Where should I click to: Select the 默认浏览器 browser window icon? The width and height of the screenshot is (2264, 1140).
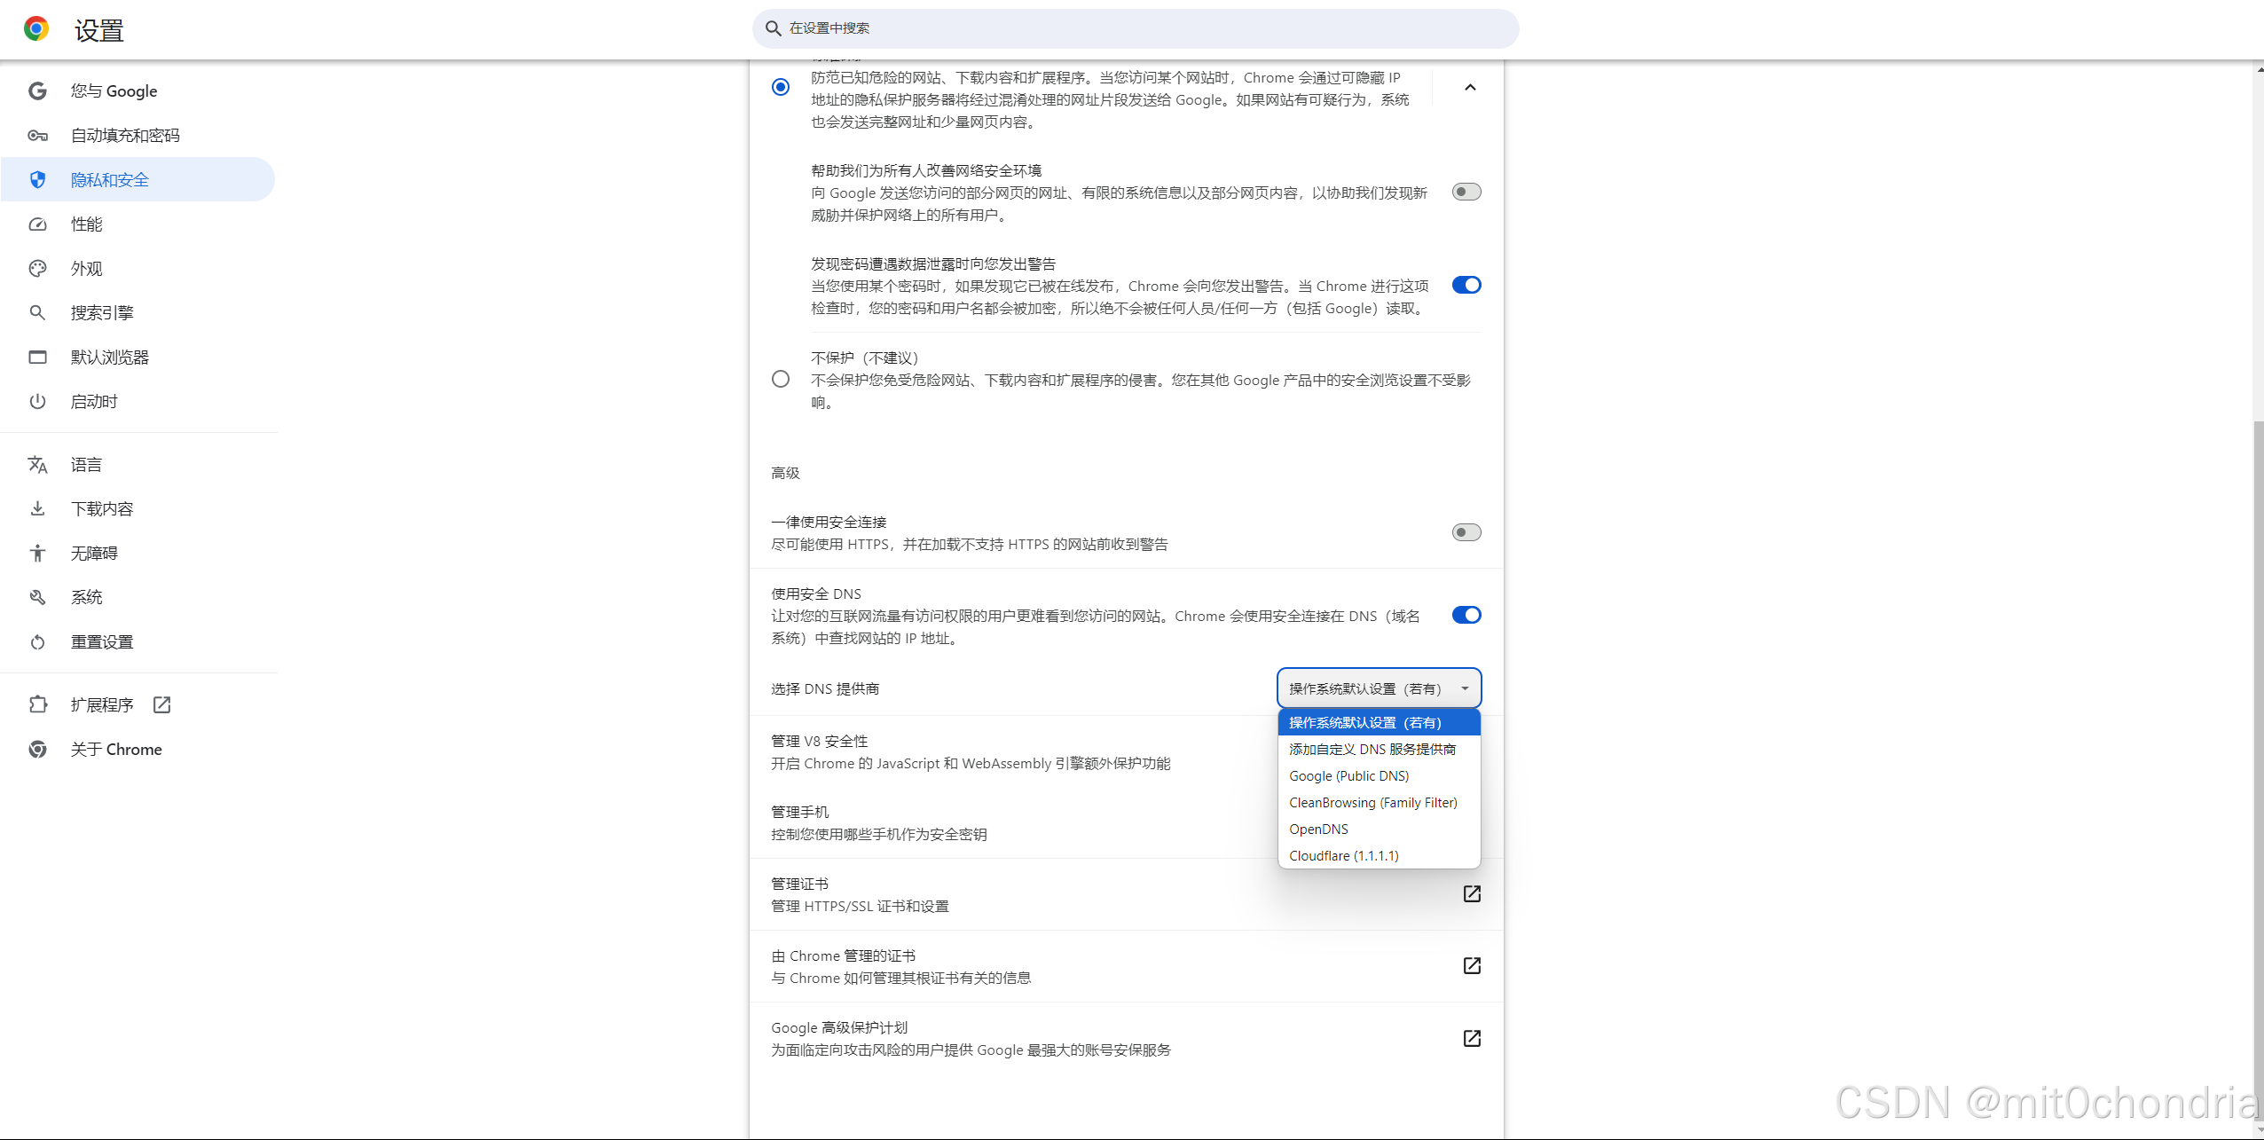click(x=37, y=357)
